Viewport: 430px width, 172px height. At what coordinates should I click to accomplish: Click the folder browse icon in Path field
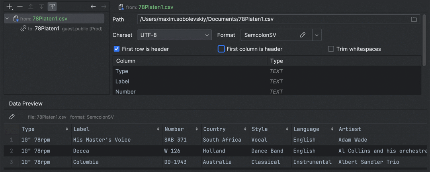(414, 19)
